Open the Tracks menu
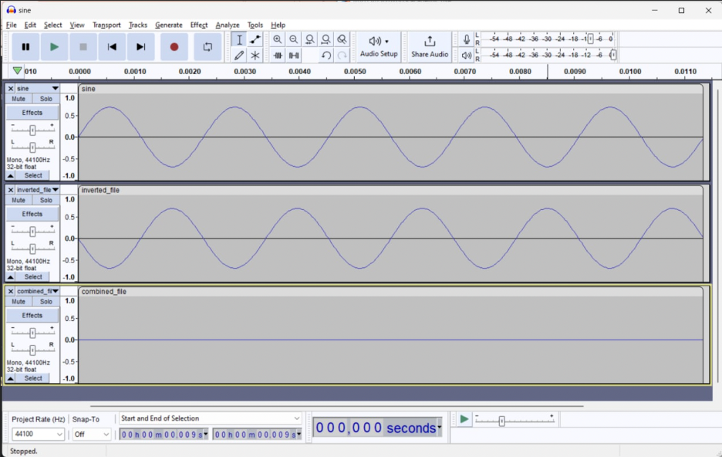The height and width of the screenshot is (457, 722). pyautogui.click(x=137, y=25)
